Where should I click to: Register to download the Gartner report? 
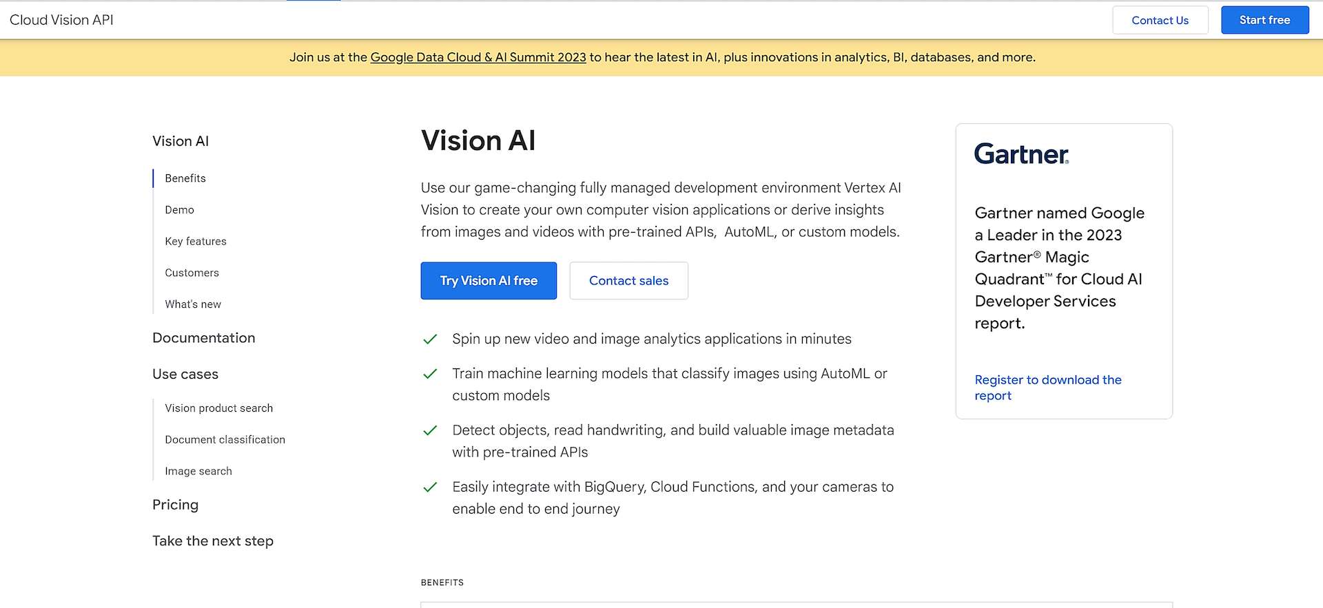[x=1047, y=388]
